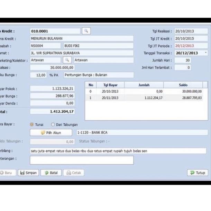The height and width of the screenshot is (211, 211).
Task: Click the Jumlah column header
Action: [144, 85]
